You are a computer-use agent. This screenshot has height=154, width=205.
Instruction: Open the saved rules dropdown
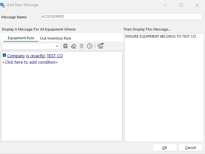point(58,46)
